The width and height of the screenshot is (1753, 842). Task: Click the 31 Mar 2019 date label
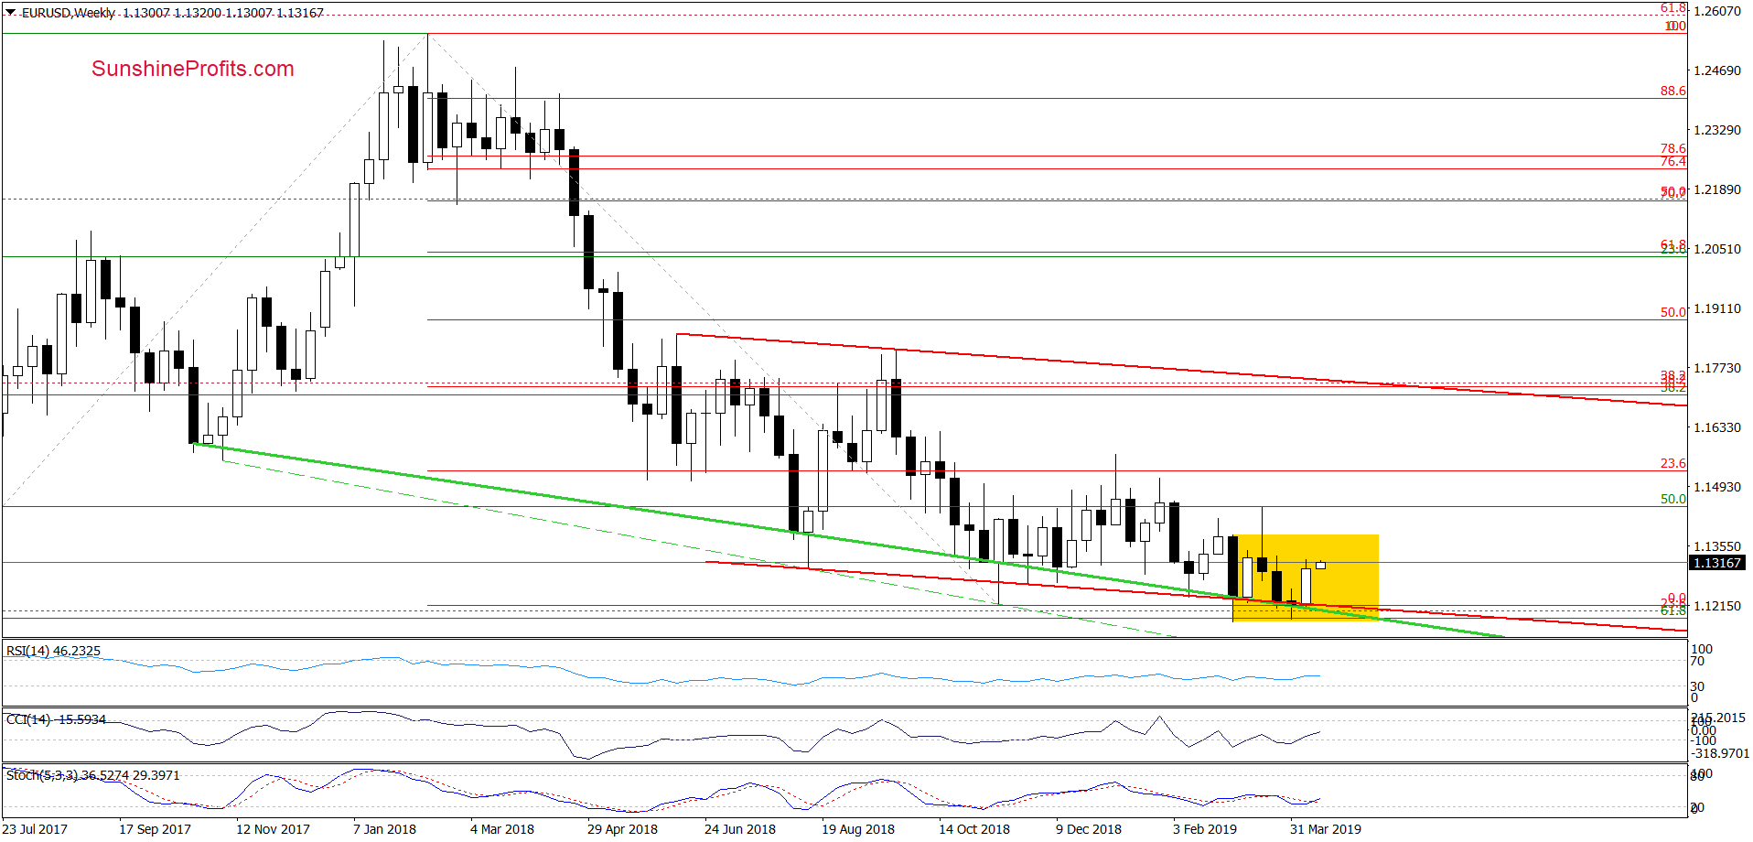click(1325, 829)
